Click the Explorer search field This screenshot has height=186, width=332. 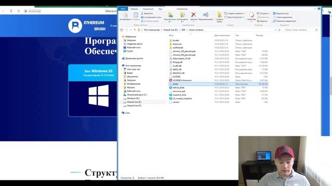pos(301,30)
